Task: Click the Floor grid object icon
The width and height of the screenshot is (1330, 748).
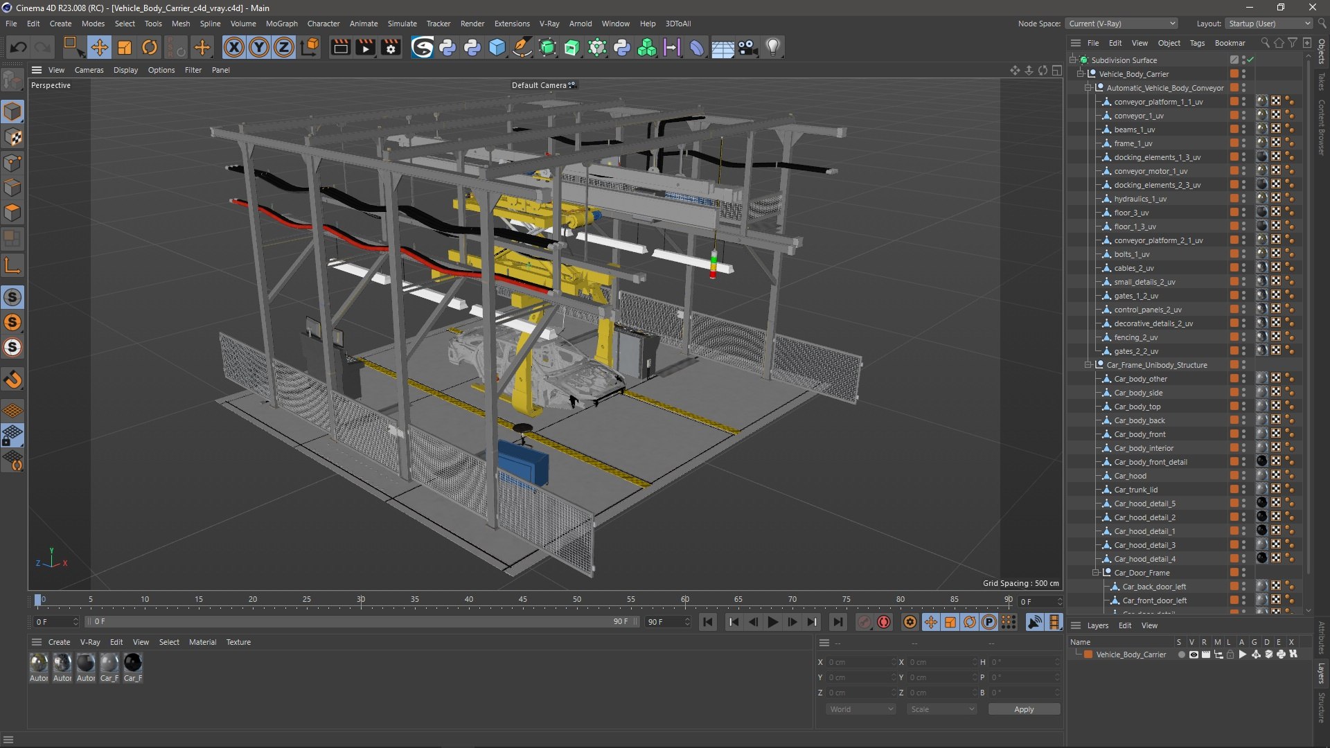Action: point(722,47)
